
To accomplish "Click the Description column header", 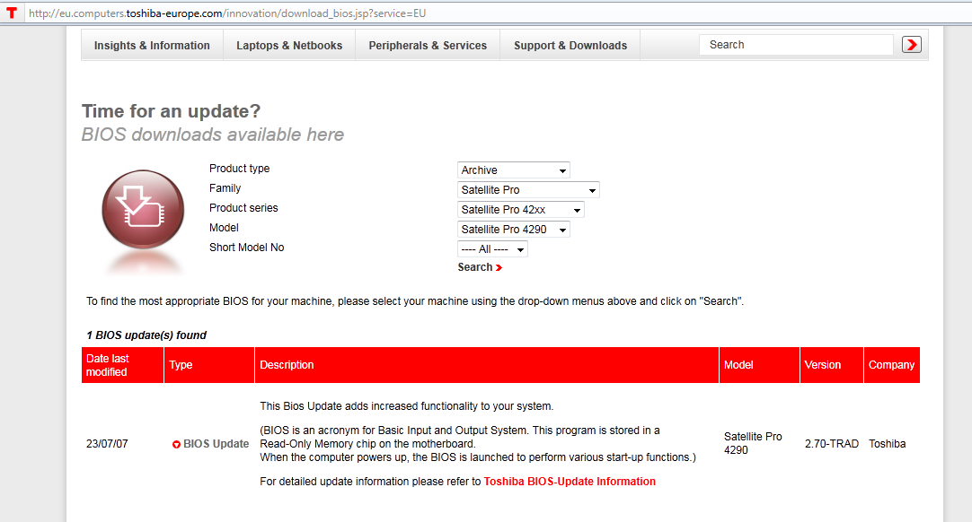I will [487, 365].
